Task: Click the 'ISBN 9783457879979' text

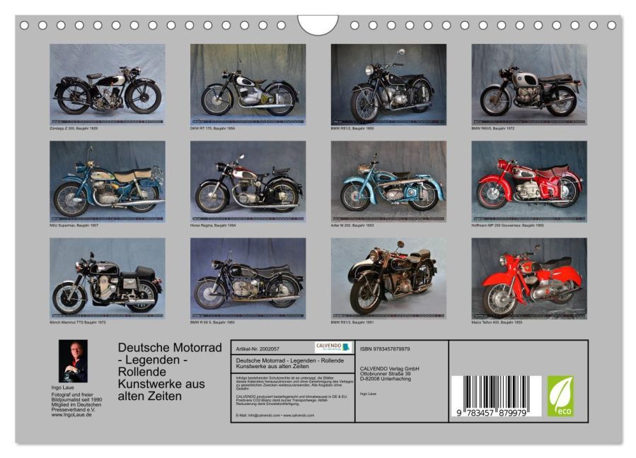Action: [385, 348]
